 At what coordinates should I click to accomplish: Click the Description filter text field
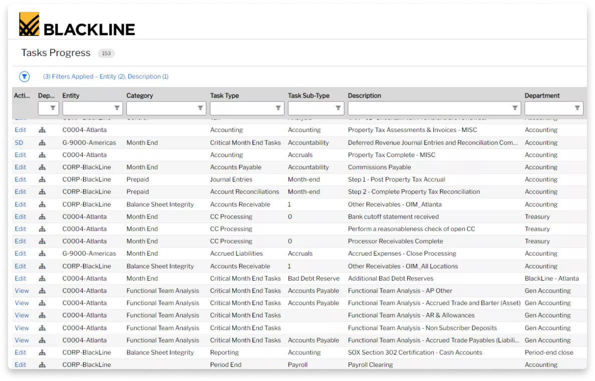[x=428, y=108]
